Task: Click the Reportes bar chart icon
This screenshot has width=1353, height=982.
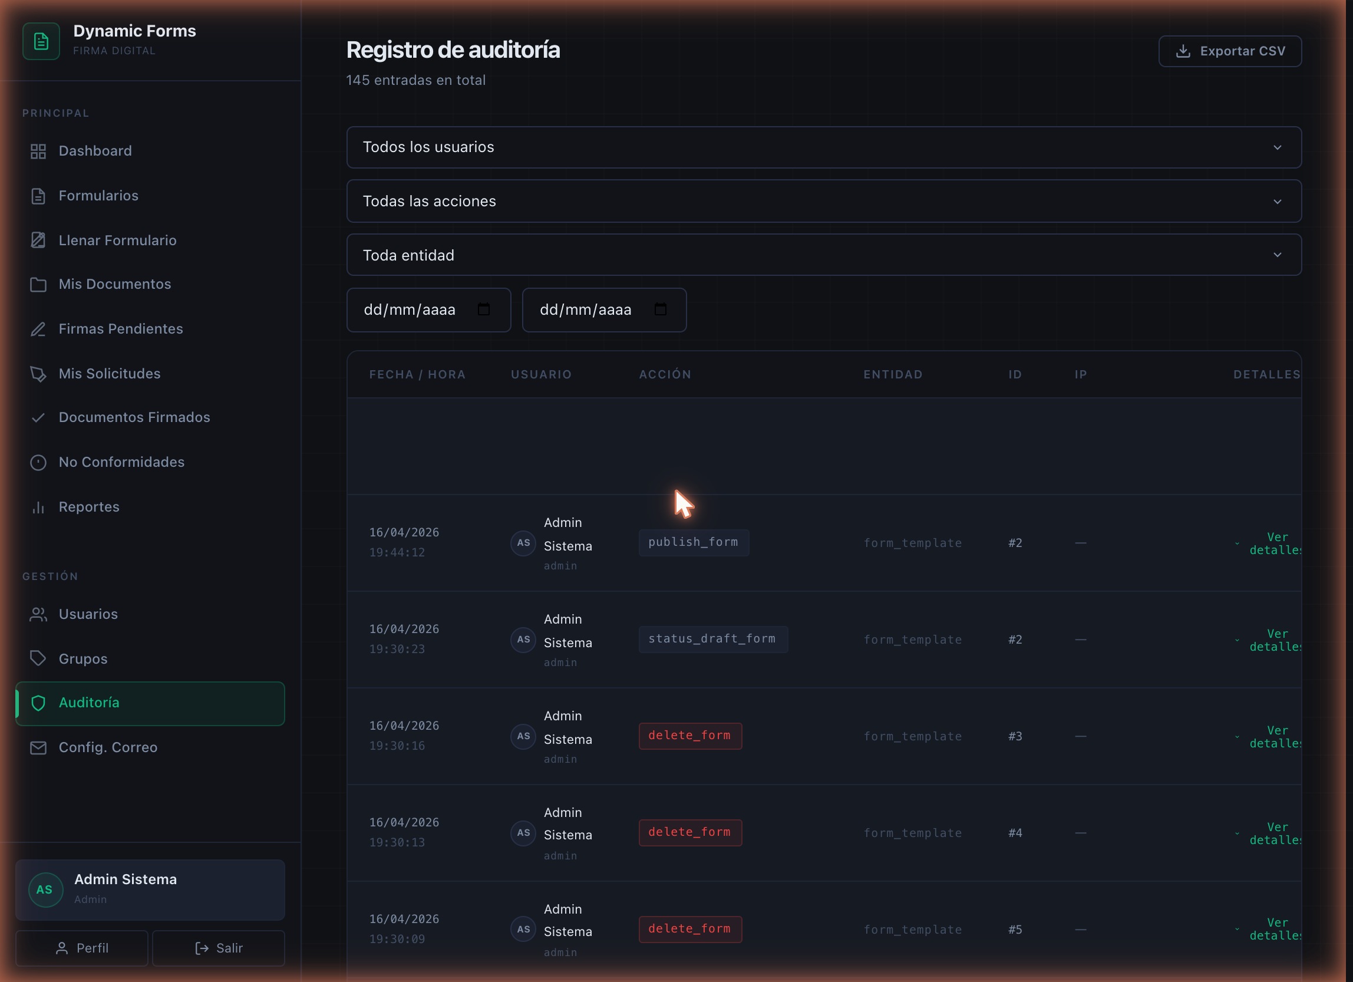Action: [38, 507]
